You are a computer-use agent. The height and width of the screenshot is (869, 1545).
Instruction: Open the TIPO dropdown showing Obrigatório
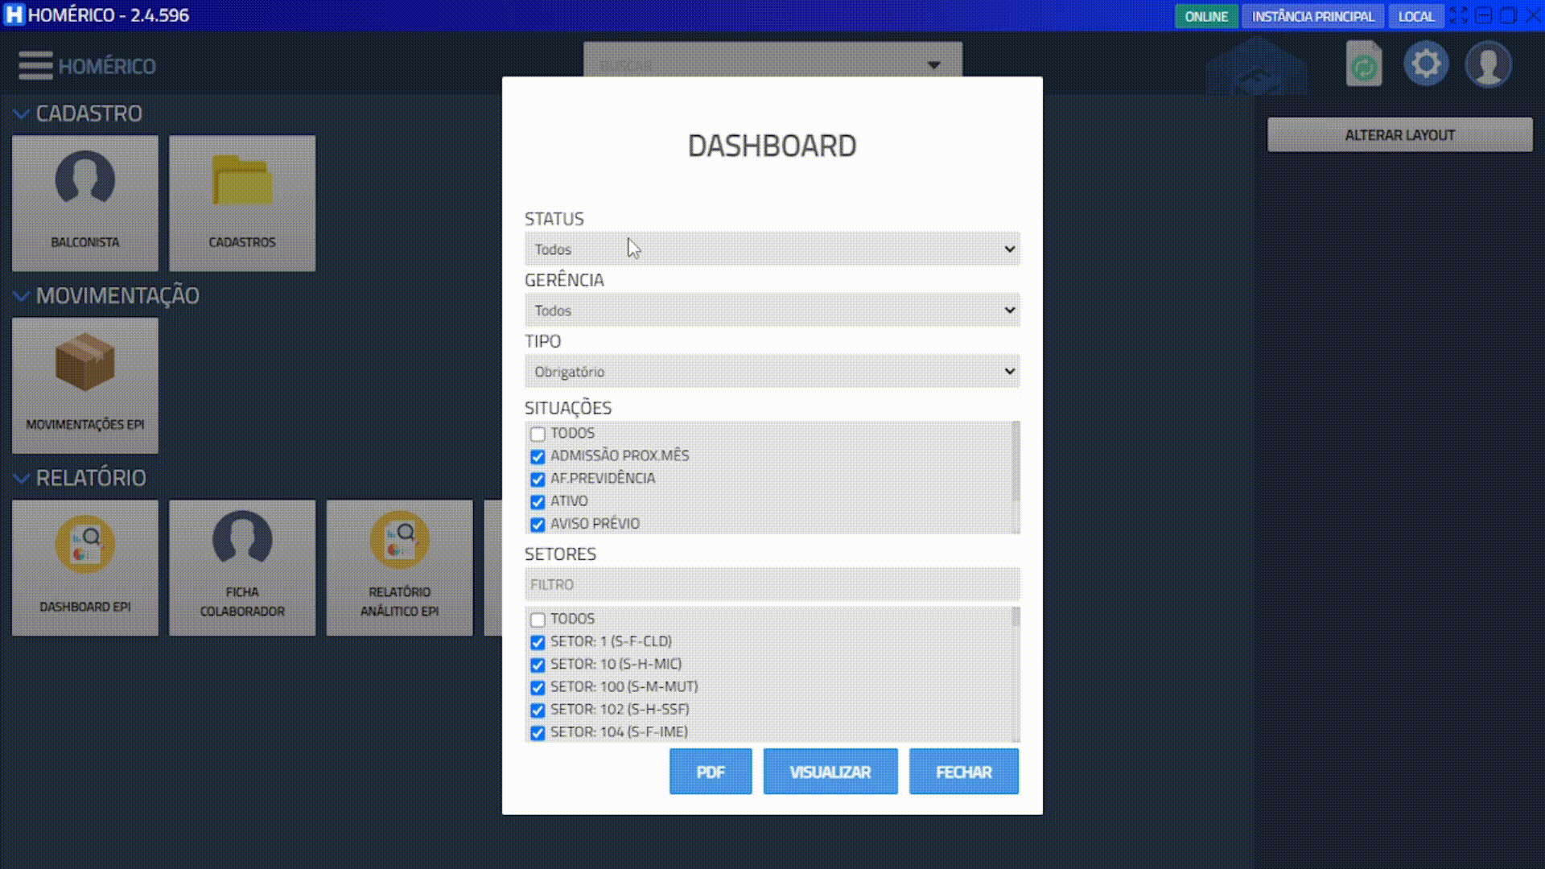[x=771, y=372]
